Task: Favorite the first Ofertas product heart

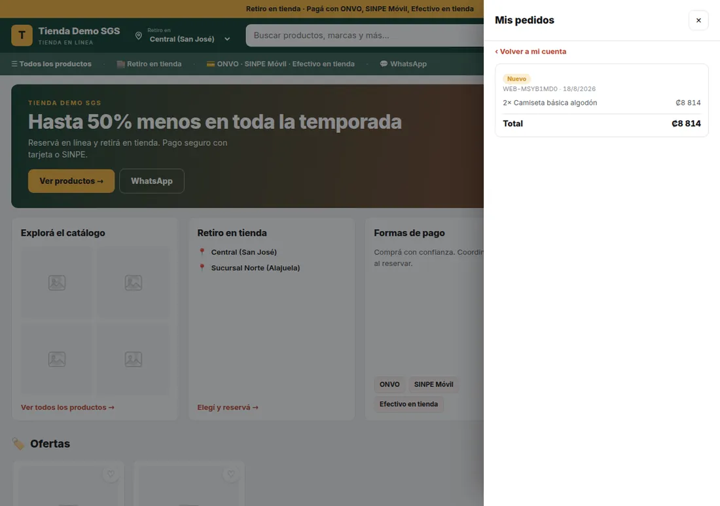Action: click(111, 474)
